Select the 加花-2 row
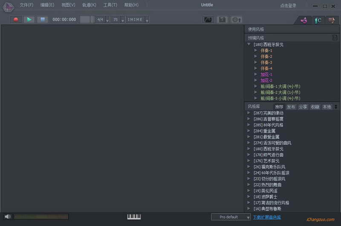 [266, 80]
